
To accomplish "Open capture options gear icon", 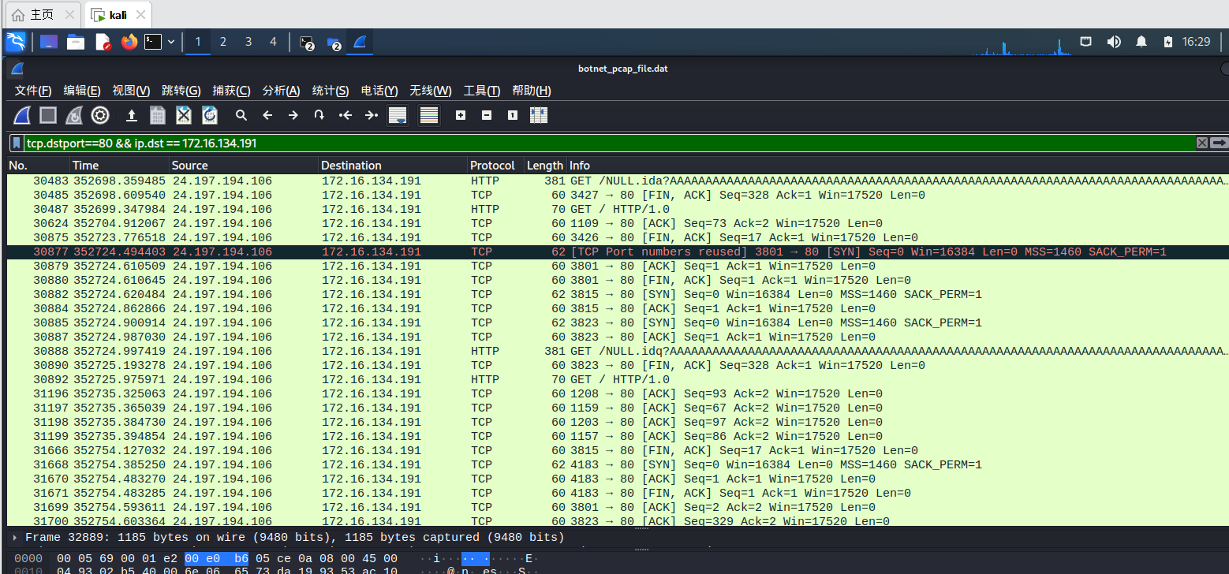I will click(x=100, y=115).
